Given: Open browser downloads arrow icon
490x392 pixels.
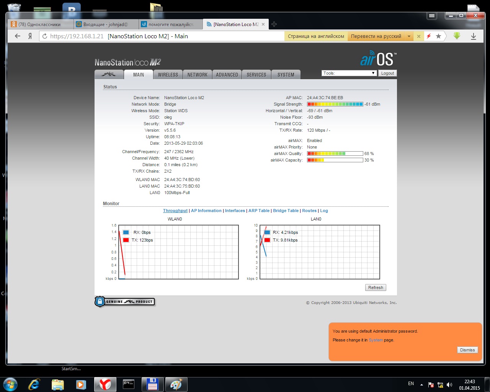Looking at the screenshot, I should [474, 36].
